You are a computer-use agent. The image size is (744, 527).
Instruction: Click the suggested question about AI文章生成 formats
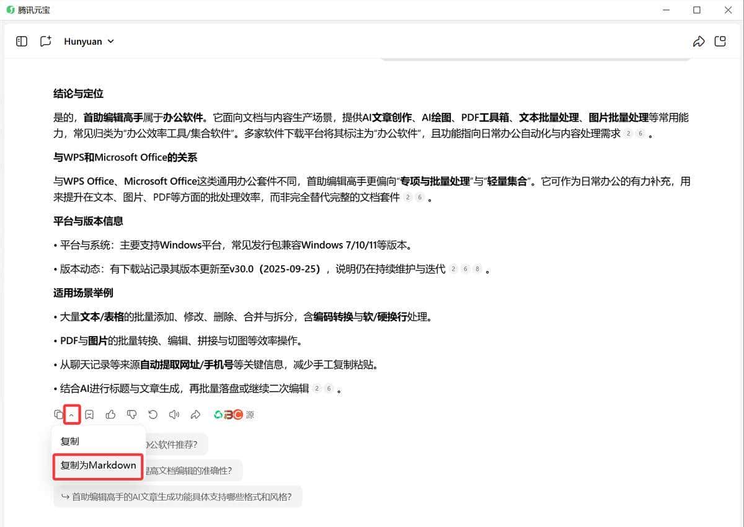tap(178, 496)
